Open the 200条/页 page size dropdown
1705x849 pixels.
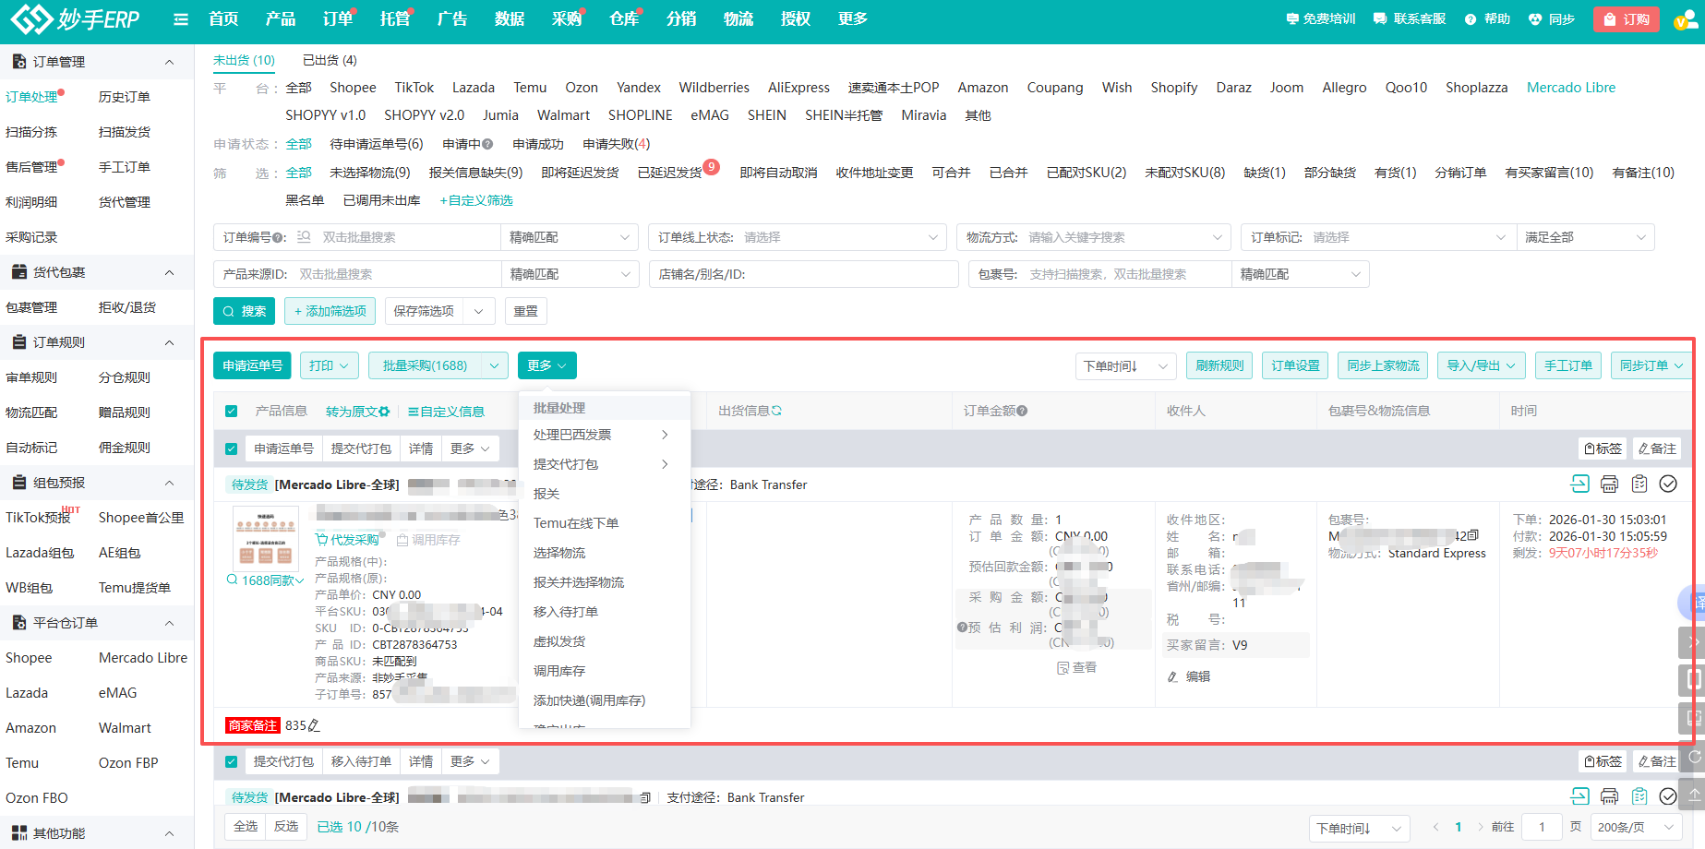click(x=1634, y=828)
